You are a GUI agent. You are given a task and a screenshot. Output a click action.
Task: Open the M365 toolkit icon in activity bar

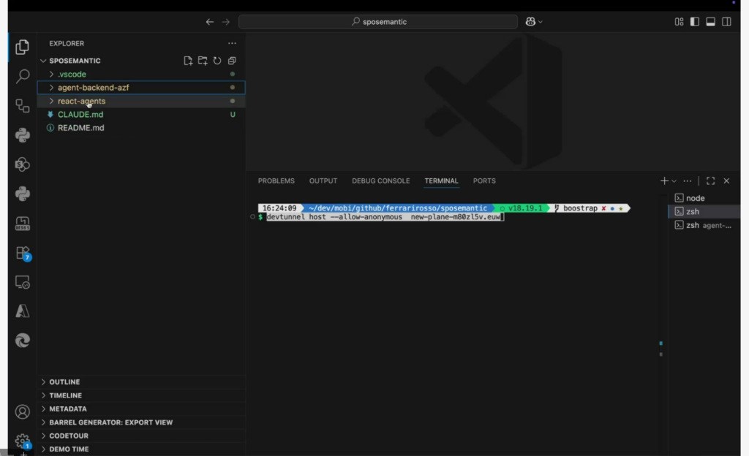tap(22, 223)
